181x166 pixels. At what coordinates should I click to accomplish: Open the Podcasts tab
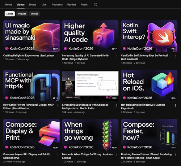57,5
